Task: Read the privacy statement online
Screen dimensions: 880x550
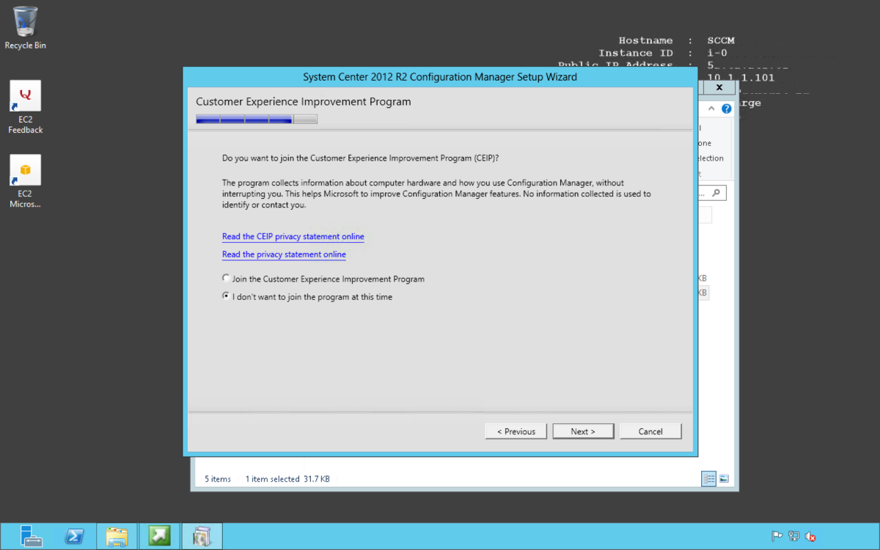Action: (283, 254)
